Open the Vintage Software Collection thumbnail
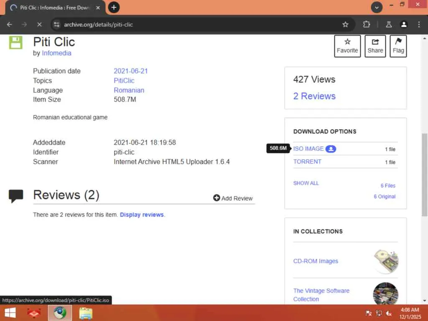The height and width of the screenshot is (321, 428). coord(386,293)
